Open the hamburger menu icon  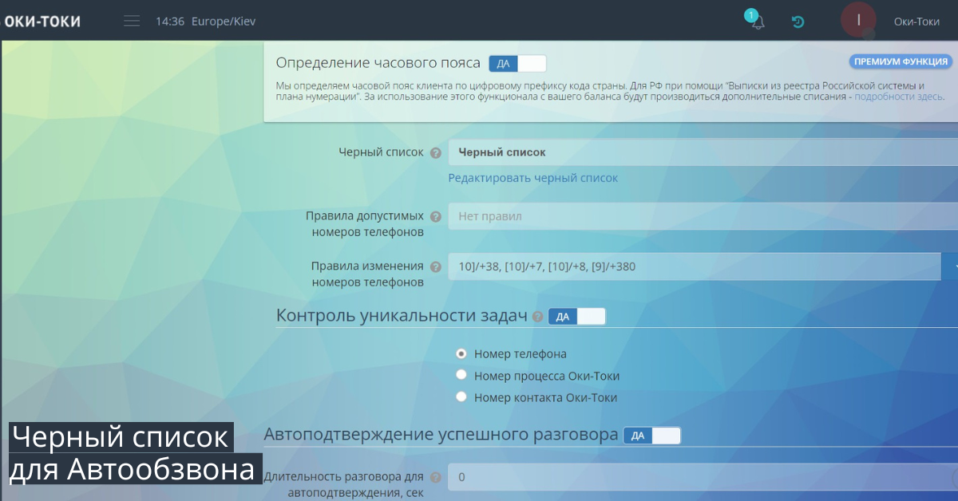pos(132,22)
